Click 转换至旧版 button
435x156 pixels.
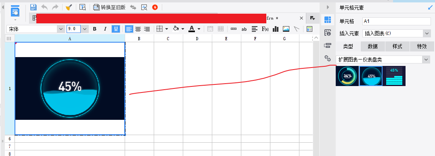click(110, 8)
